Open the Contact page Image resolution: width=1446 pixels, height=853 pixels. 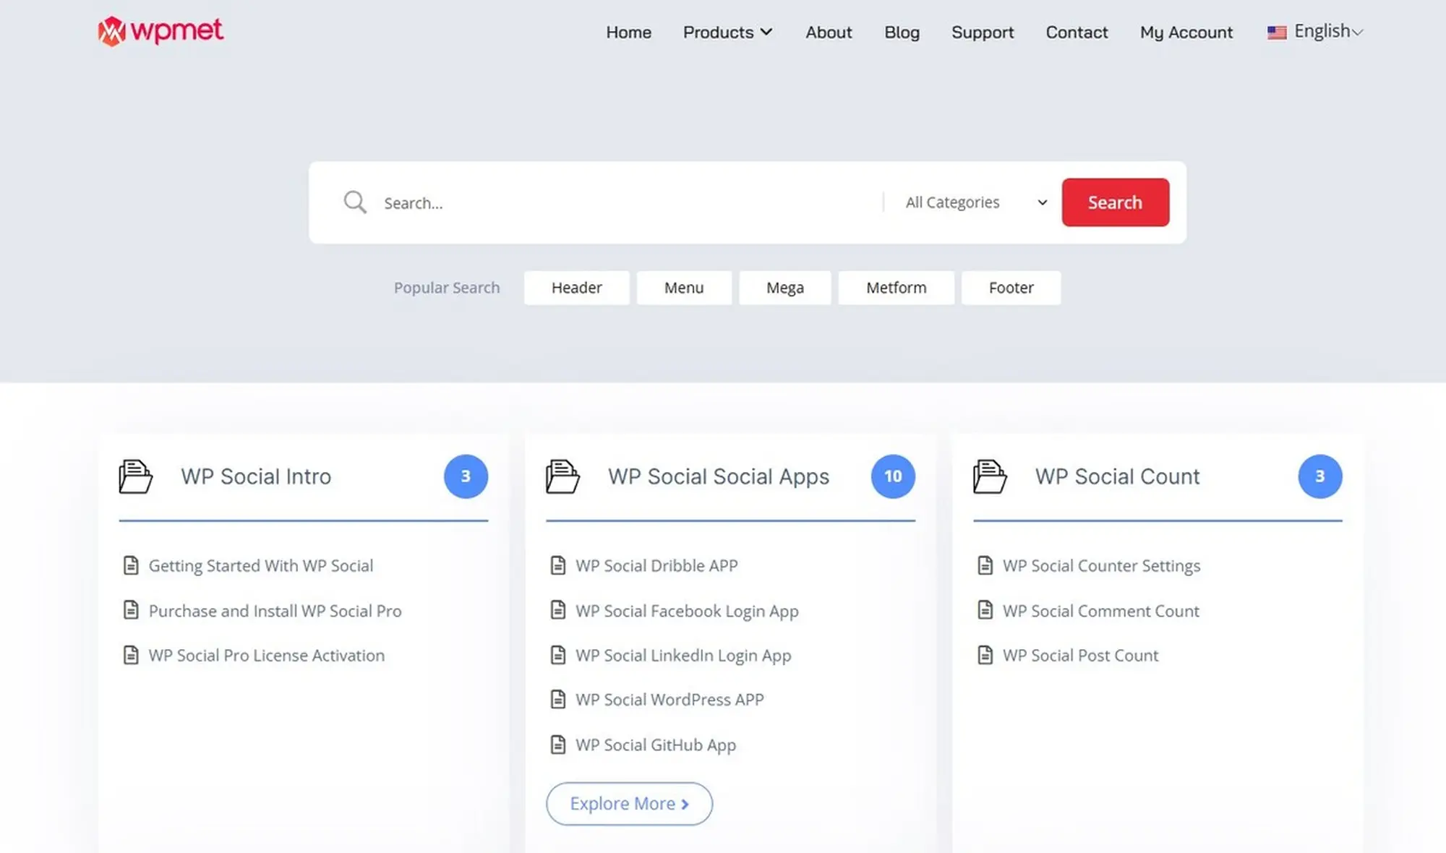tap(1077, 33)
